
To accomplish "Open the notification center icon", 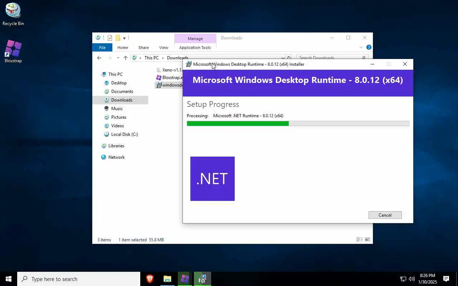I will point(446,279).
